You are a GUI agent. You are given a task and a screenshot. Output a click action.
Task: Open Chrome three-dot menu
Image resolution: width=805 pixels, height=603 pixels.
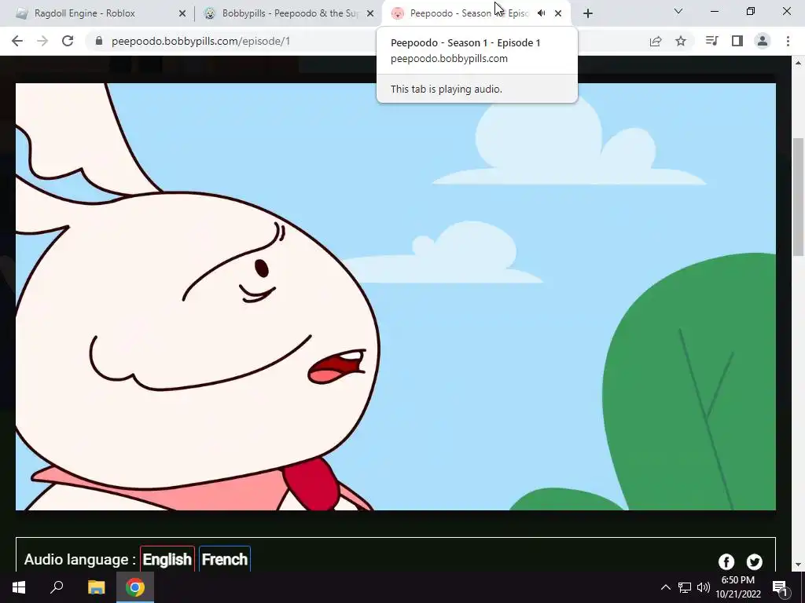point(788,41)
